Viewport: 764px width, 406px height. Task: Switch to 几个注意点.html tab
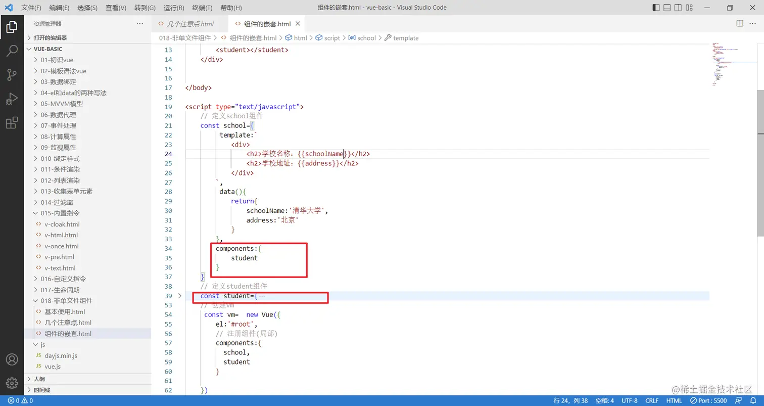pos(190,24)
